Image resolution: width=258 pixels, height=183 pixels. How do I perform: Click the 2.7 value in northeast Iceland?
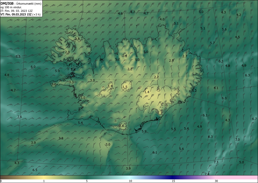(x=185, y=56)
